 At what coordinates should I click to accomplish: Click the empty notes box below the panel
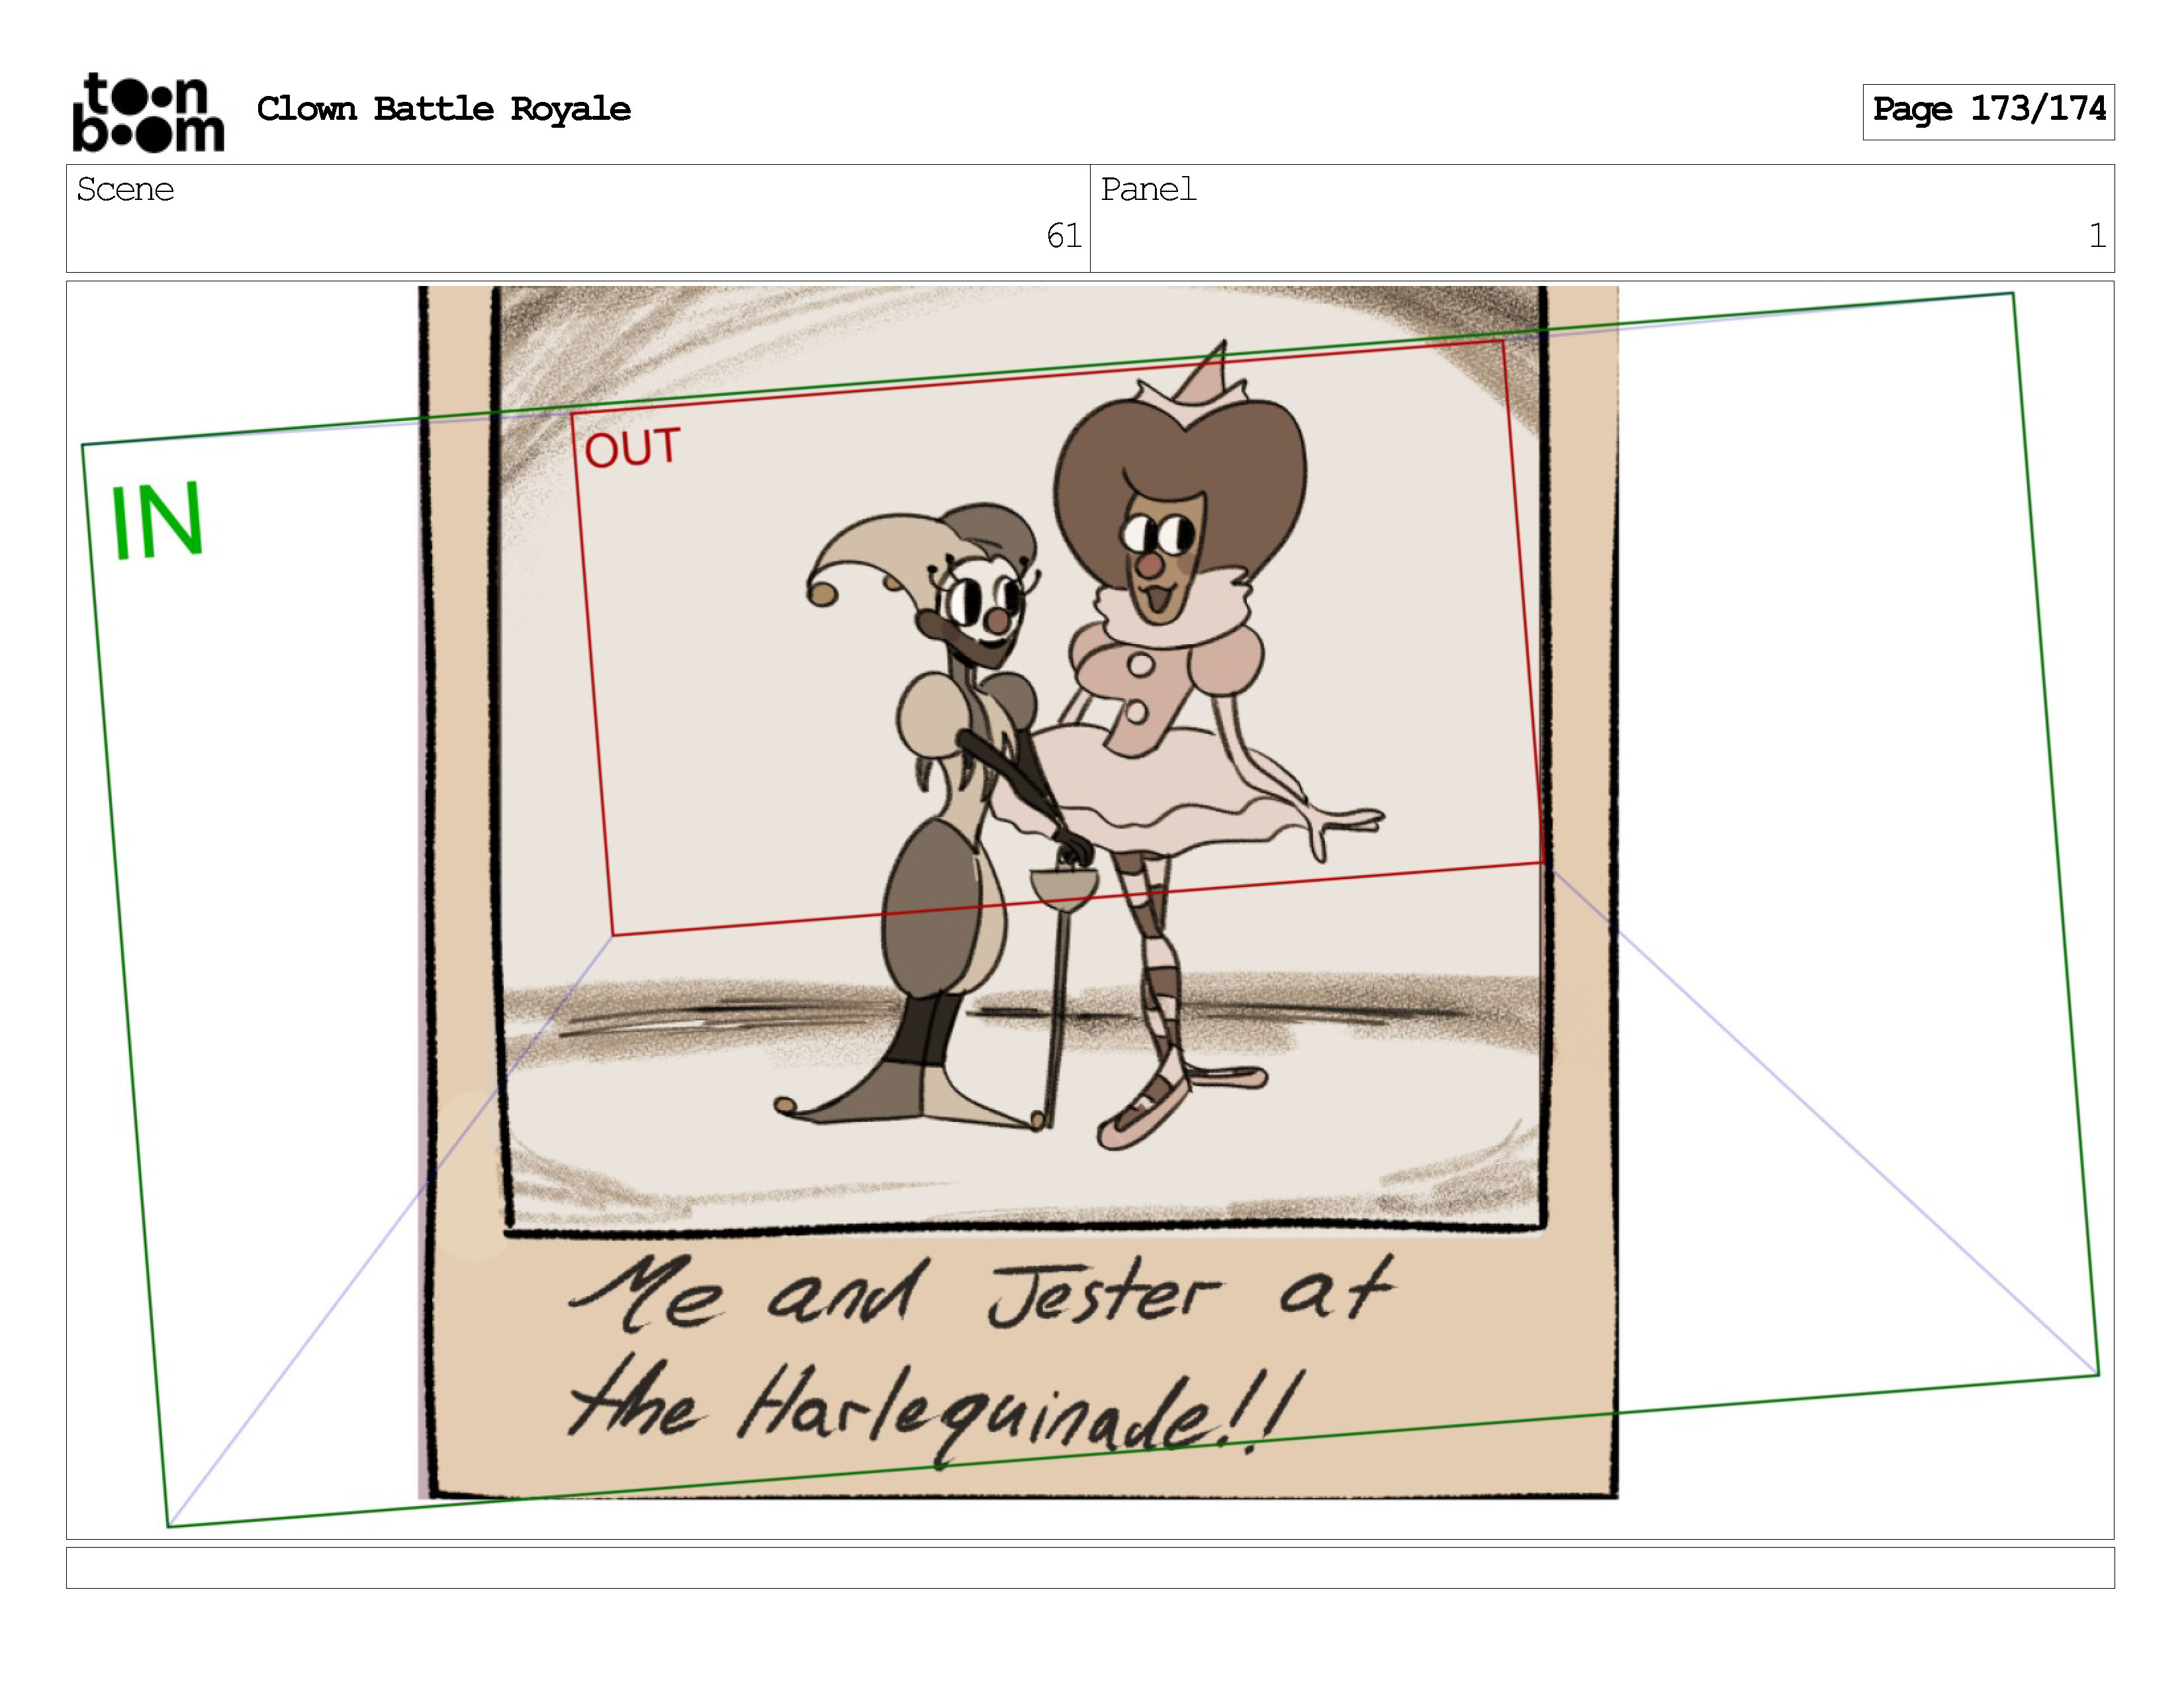(x=1090, y=1567)
